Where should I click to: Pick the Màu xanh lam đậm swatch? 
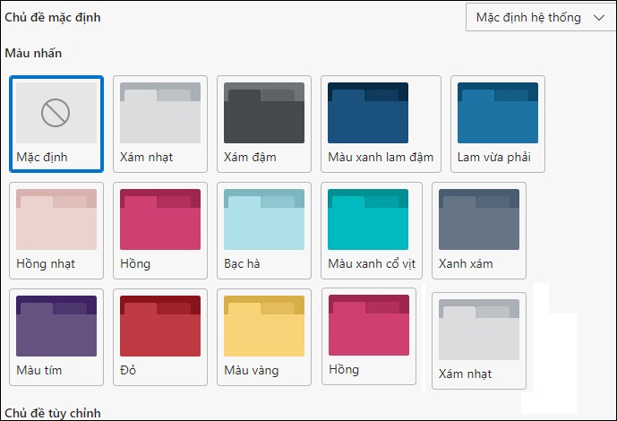(381, 122)
